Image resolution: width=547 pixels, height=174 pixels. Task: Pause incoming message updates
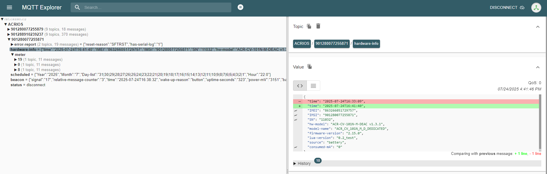pos(240,7)
